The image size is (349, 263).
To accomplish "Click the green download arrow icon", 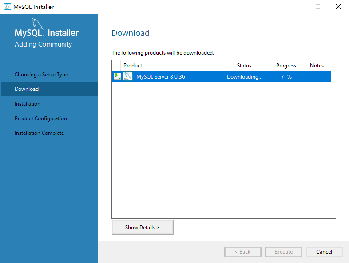I will pyautogui.click(x=117, y=76).
